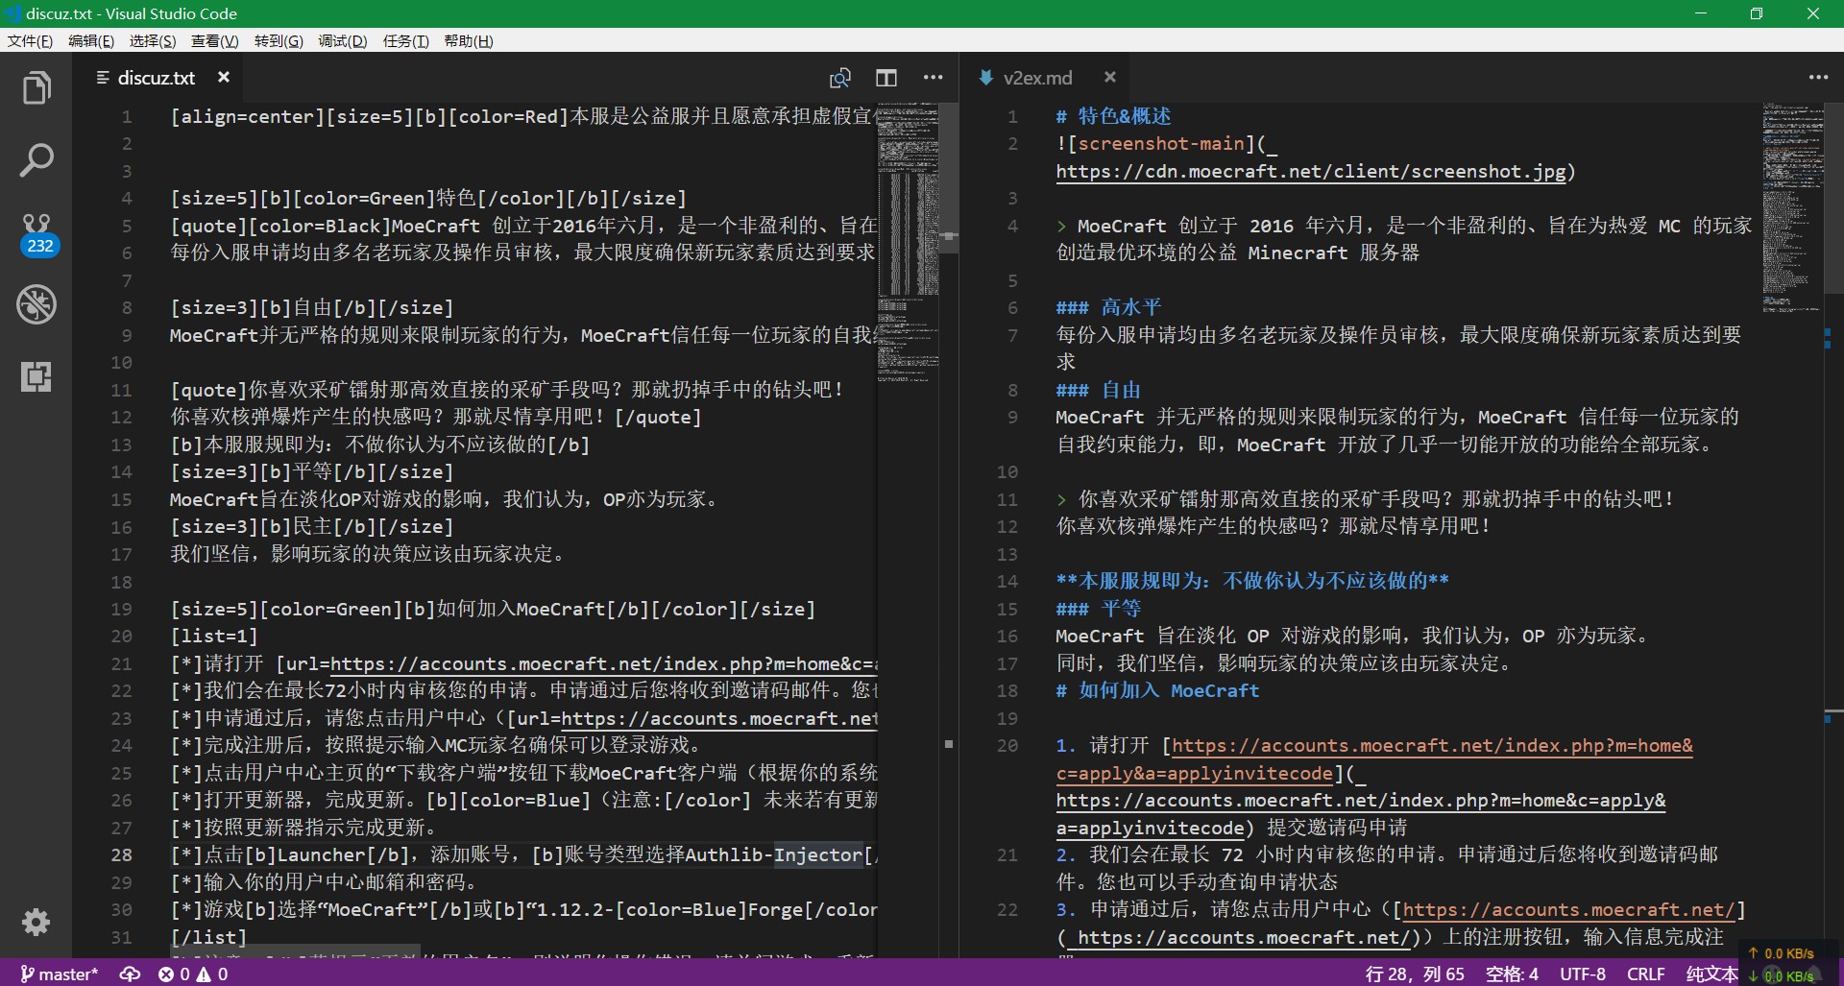Viewport: 1844px width, 986px height.
Task: Click the errors and warnings count in the status bar
Action: [x=193, y=974]
